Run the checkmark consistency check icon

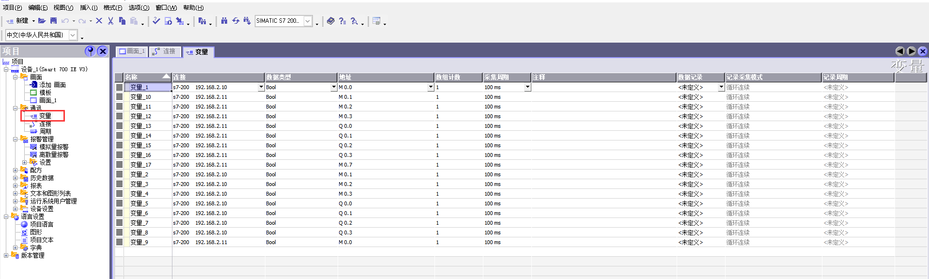156,21
